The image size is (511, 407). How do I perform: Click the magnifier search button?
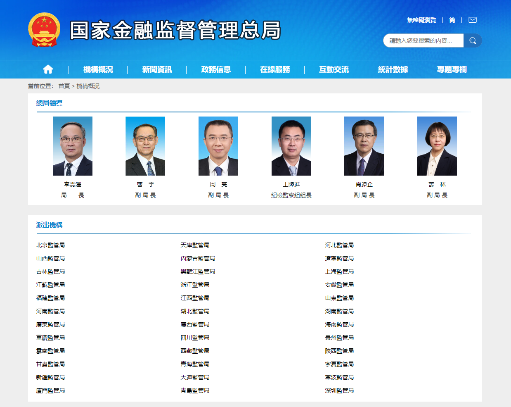pyautogui.click(x=473, y=40)
